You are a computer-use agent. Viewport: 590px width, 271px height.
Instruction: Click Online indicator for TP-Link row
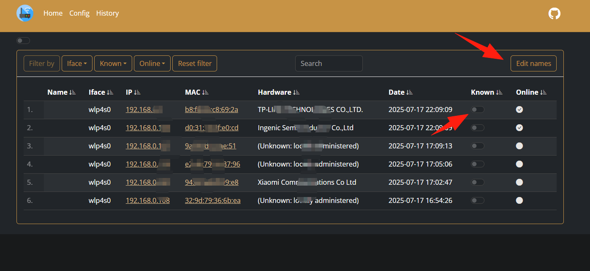(x=519, y=109)
